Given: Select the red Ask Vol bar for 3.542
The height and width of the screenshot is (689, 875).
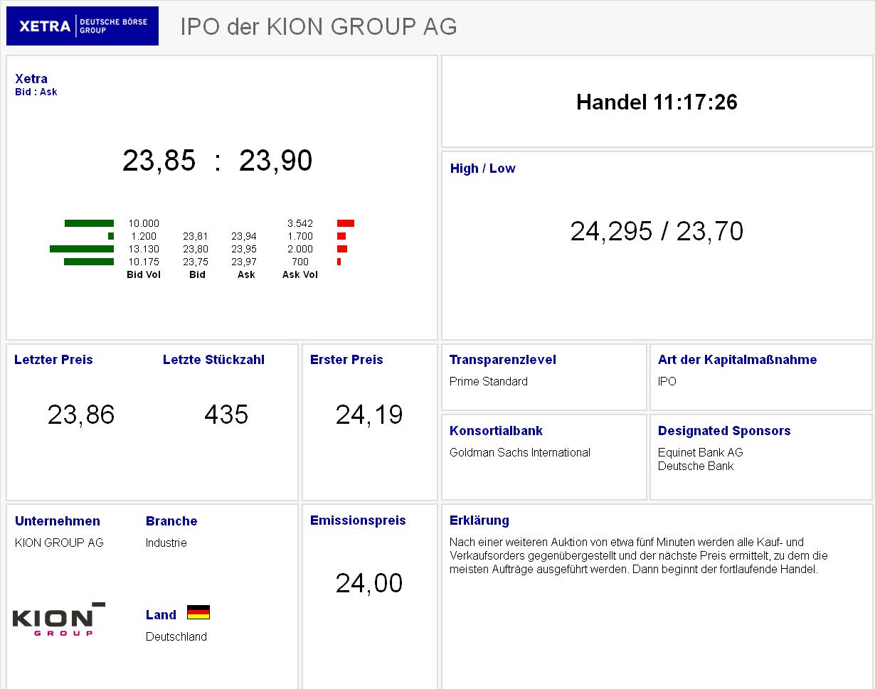Looking at the screenshot, I should click(x=344, y=223).
